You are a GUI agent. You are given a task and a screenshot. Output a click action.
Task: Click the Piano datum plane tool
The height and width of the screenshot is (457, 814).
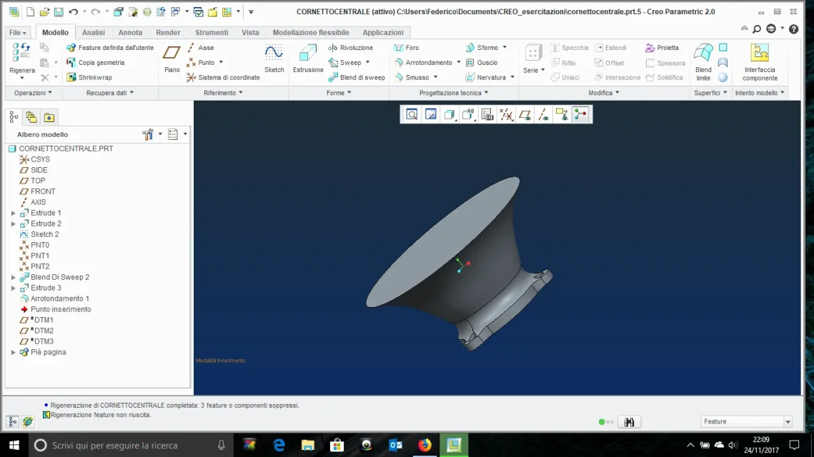click(172, 58)
